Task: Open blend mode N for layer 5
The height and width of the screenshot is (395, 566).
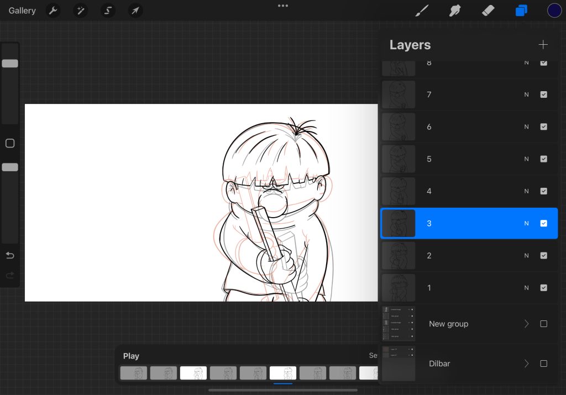Action: [526, 159]
